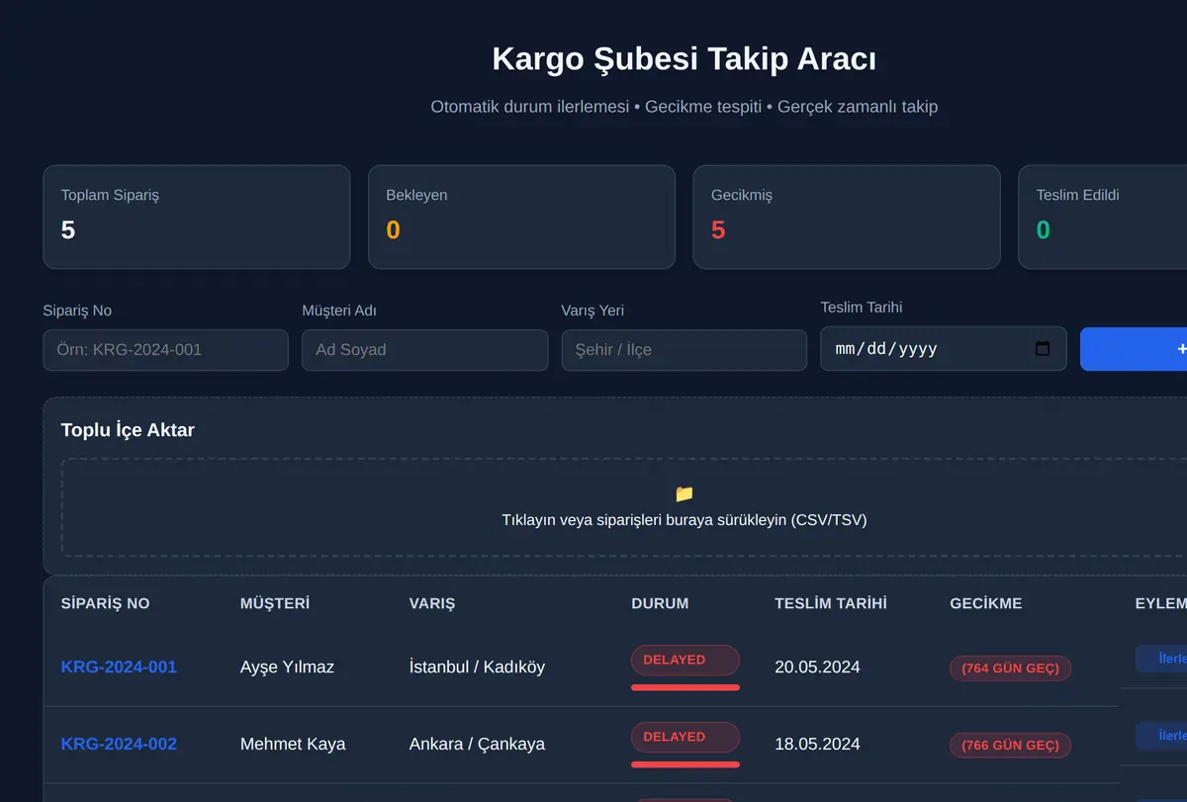The image size is (1187, 802).
Task: Click destination İstanbul / Kadıköy
Action: tap(477, 668)
